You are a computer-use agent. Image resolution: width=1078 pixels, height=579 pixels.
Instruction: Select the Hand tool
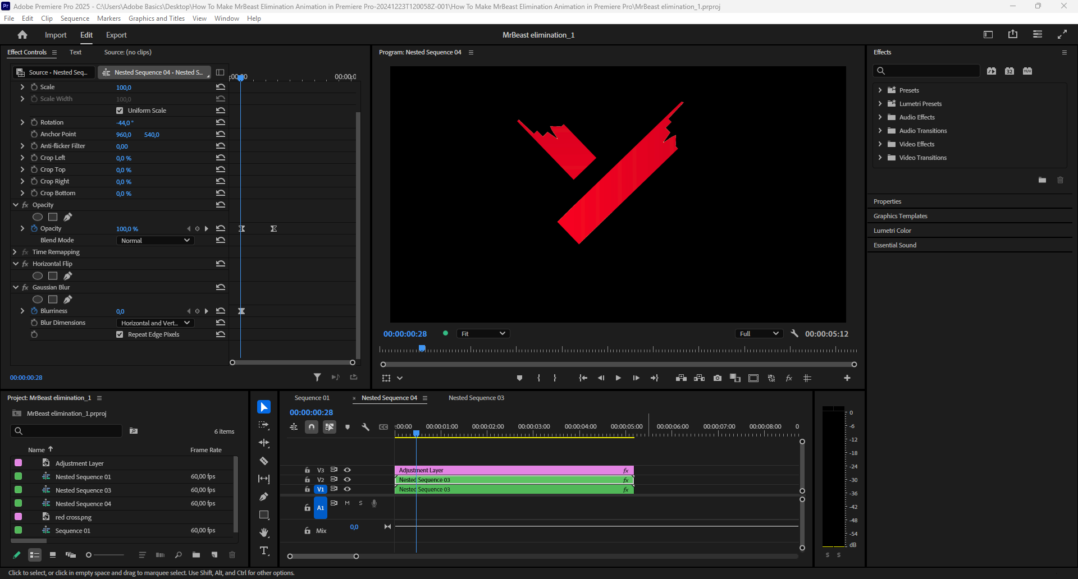click(264, 532)
